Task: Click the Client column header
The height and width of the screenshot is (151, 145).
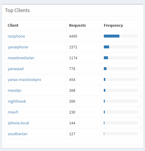Action: click(x=13, y=26)
